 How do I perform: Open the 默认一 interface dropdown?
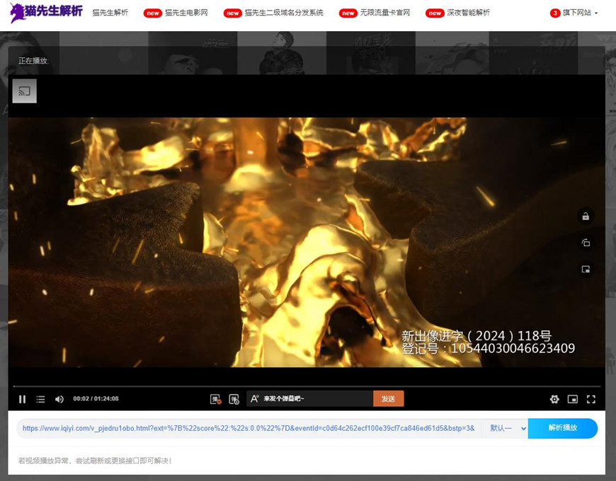506,428
